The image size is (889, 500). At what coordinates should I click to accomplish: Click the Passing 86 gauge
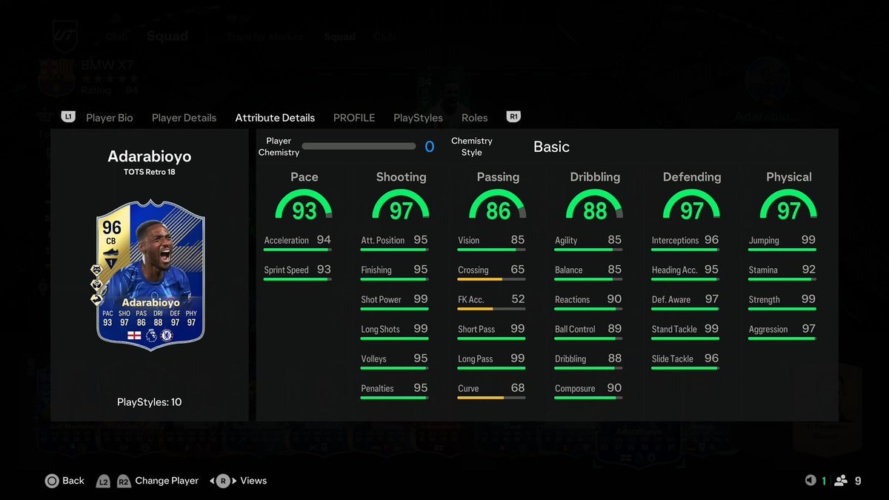pos(498,204)
